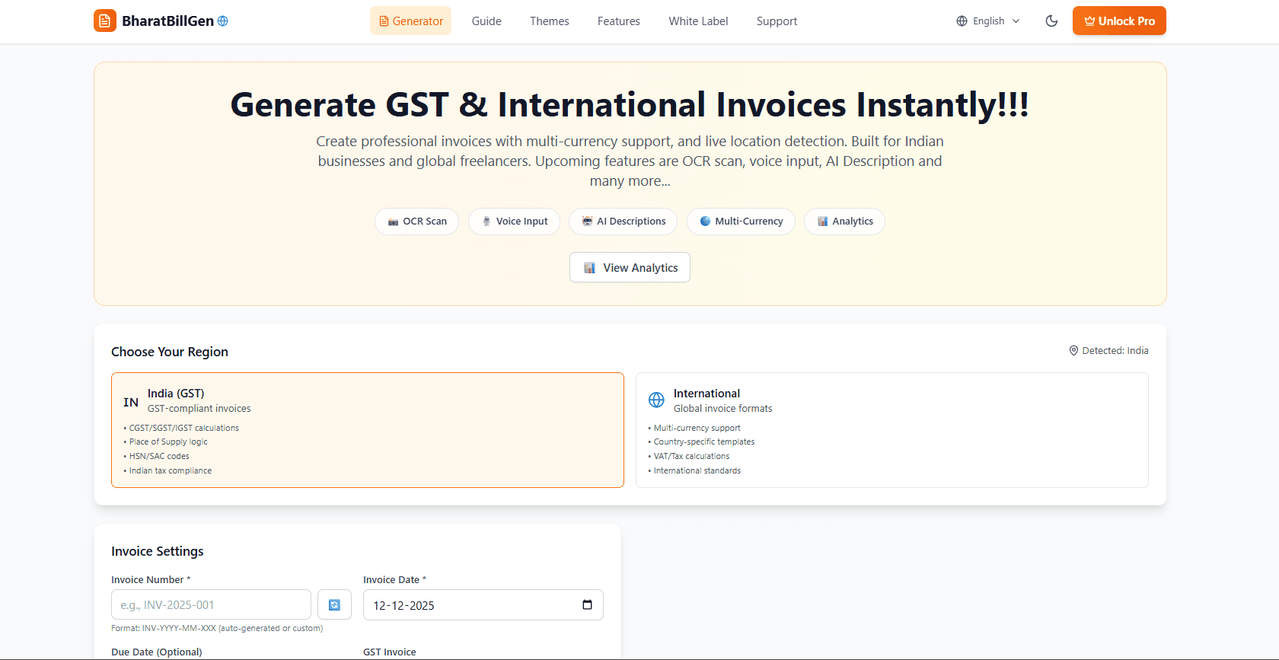Screen dimensions: 1279x660
Task: Open the English language dropdown
Action: 987,21
